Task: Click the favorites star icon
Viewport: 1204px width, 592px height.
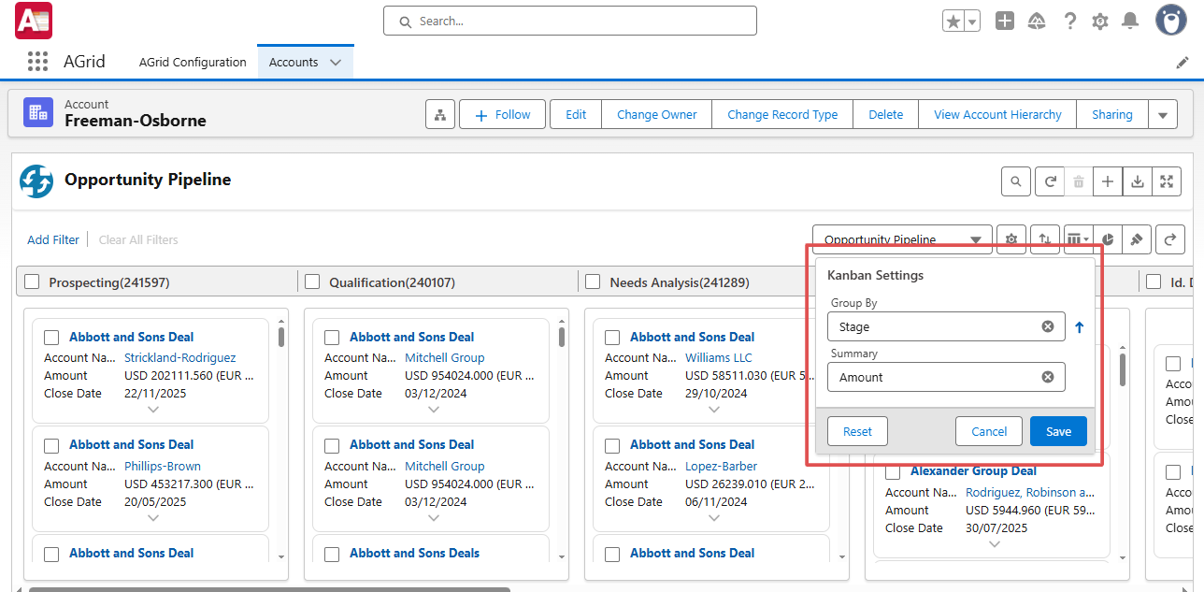Action: [x=953, y=21]
